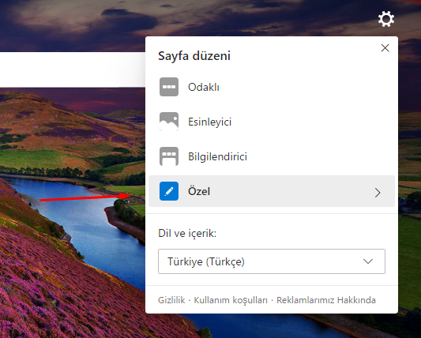Screen dimensions: 421x338
Task: Click the Odaklı layout icon
Action: [169, 87]
